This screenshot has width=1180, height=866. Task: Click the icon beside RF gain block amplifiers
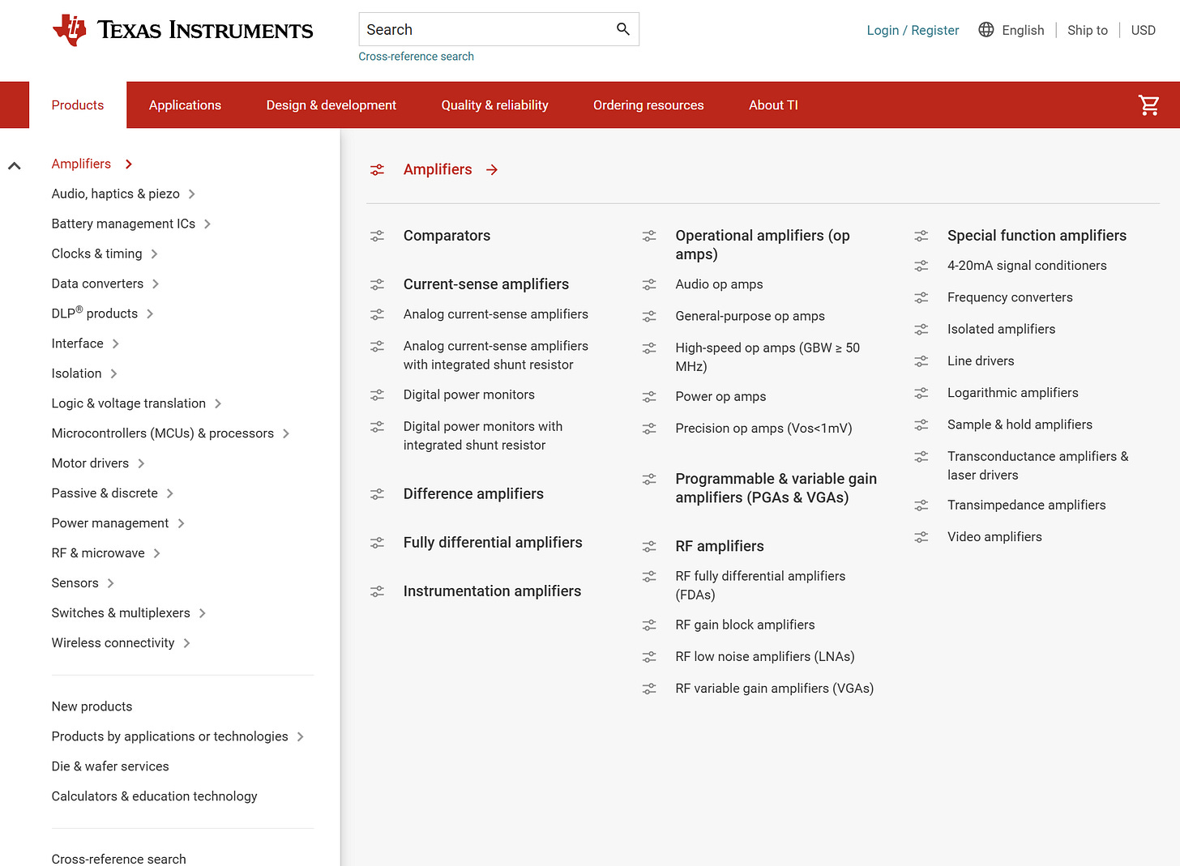(x=649, y=625)
